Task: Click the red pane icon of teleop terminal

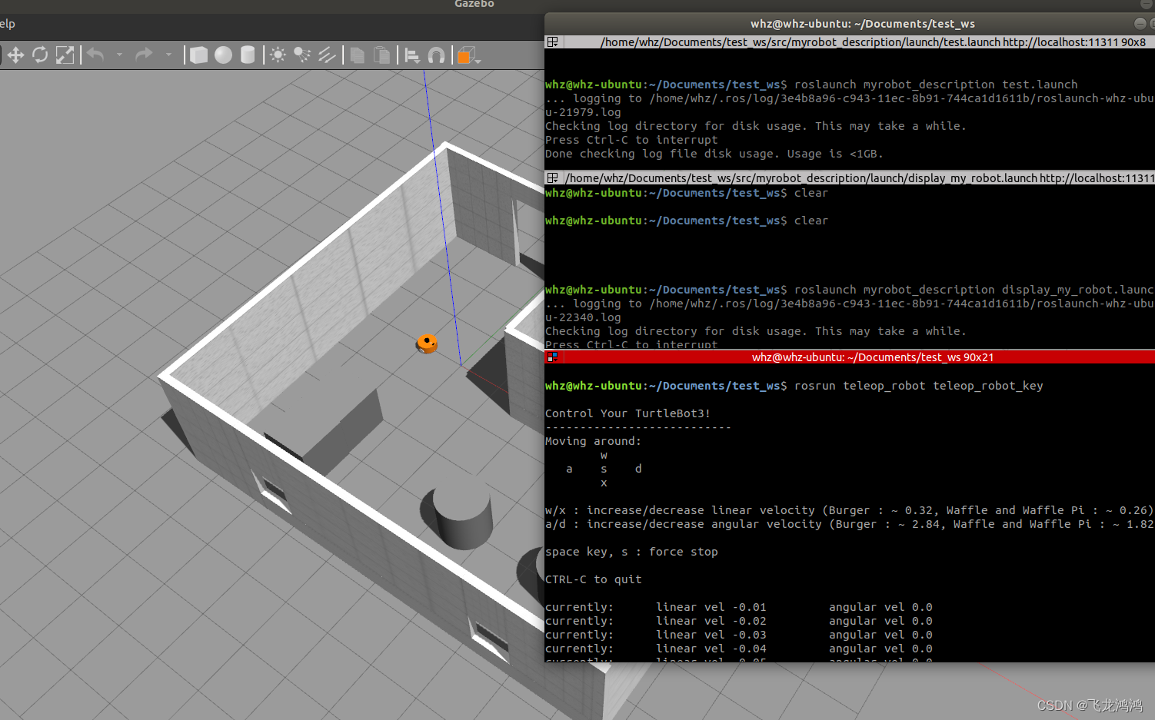Action: [x=552, y=357]
